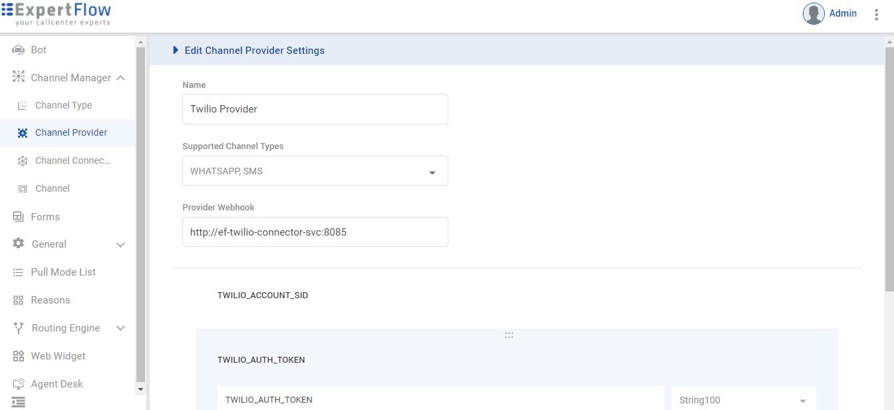Open the Channel Connector menu item

pyautogui.click(x=73, y=160)
